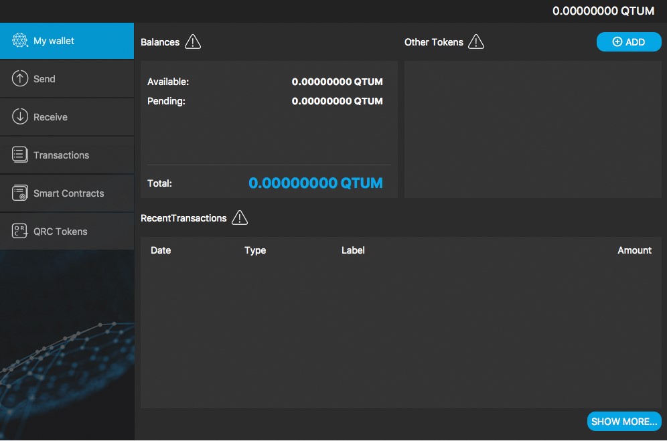This screenshot has height=441, width=667.
Task: Click the RecentTransactions heading
Action: (x=183, y=218)
